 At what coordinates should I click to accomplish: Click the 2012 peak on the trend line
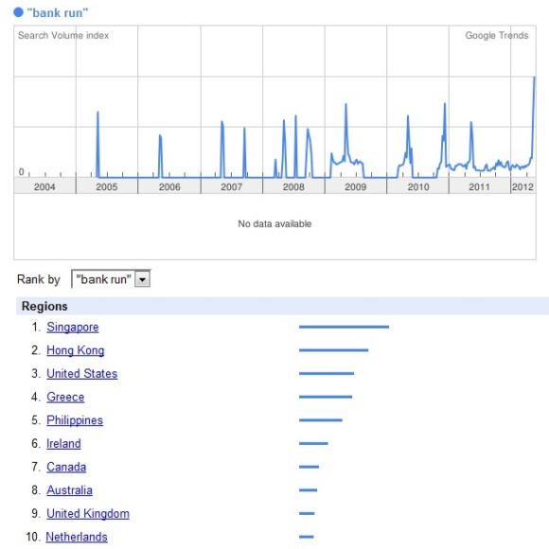(x=534, y=78)
